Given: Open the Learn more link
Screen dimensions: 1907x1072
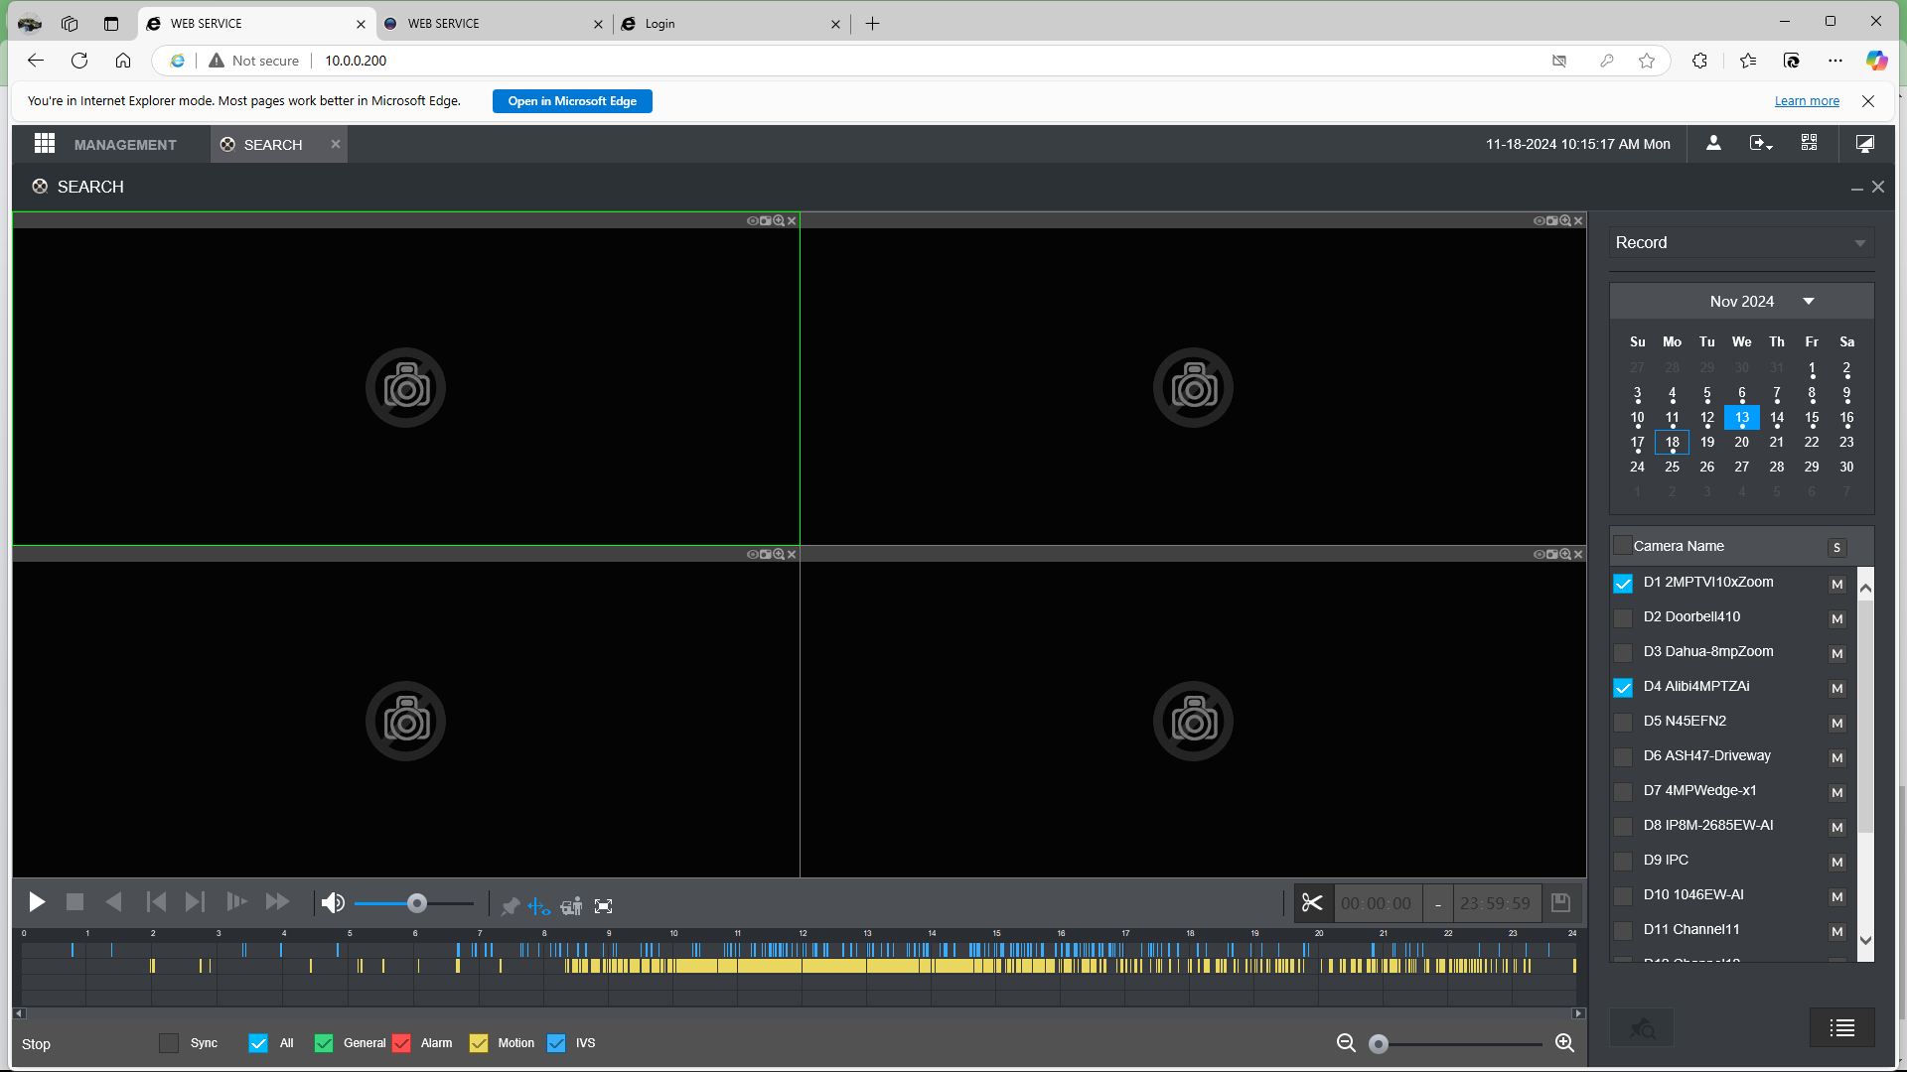Looking at the screenshot, I should coord(1807,101).
